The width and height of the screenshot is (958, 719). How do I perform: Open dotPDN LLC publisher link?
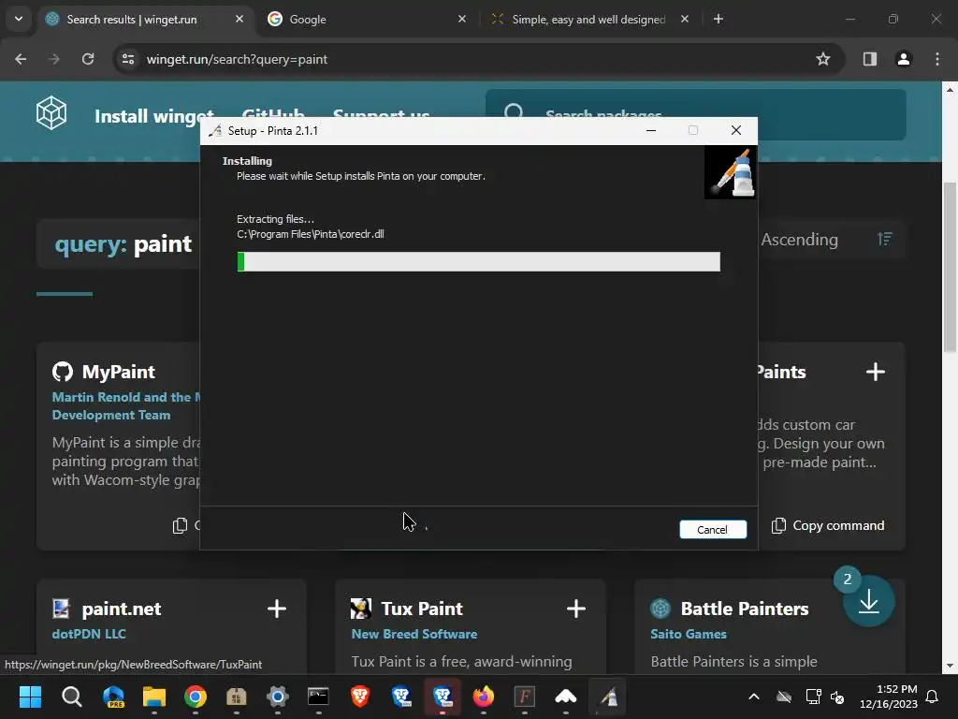[x=89, y=634]
